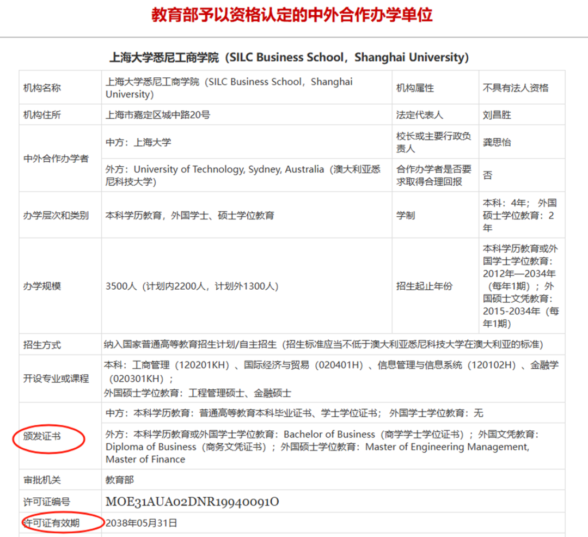Click the red page title 教育部予以资格认定的中外合作办学单位

coord(292,15)
